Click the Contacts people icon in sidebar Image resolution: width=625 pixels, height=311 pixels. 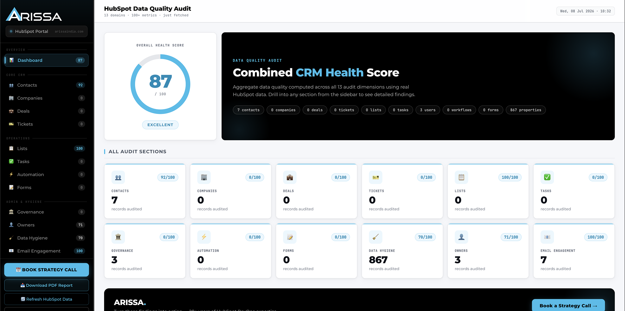11,85
